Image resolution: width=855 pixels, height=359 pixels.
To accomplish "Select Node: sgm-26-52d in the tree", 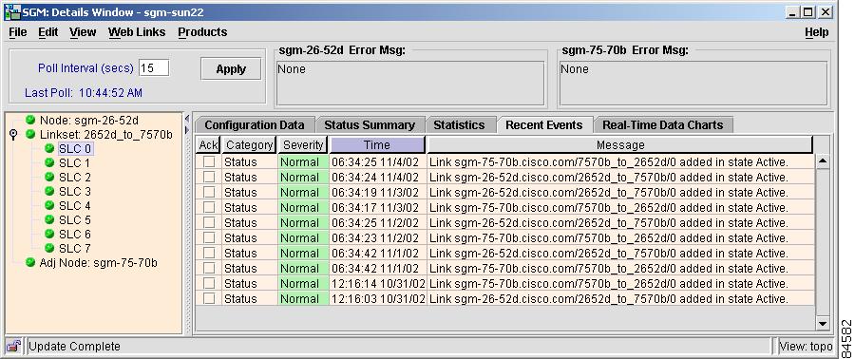I will point(89,121).
